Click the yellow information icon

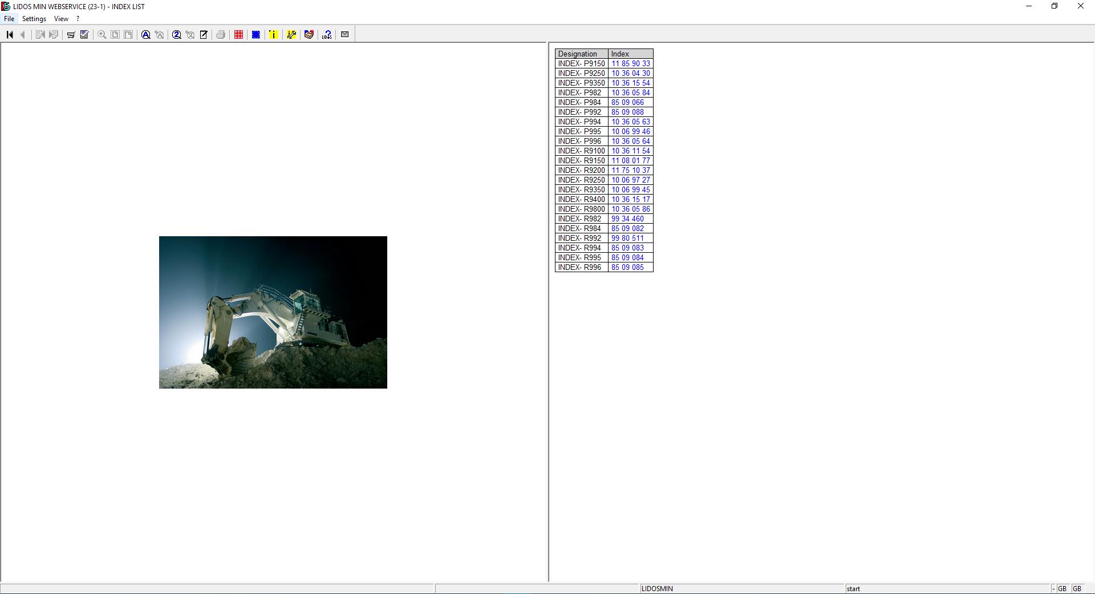(274, 35)
